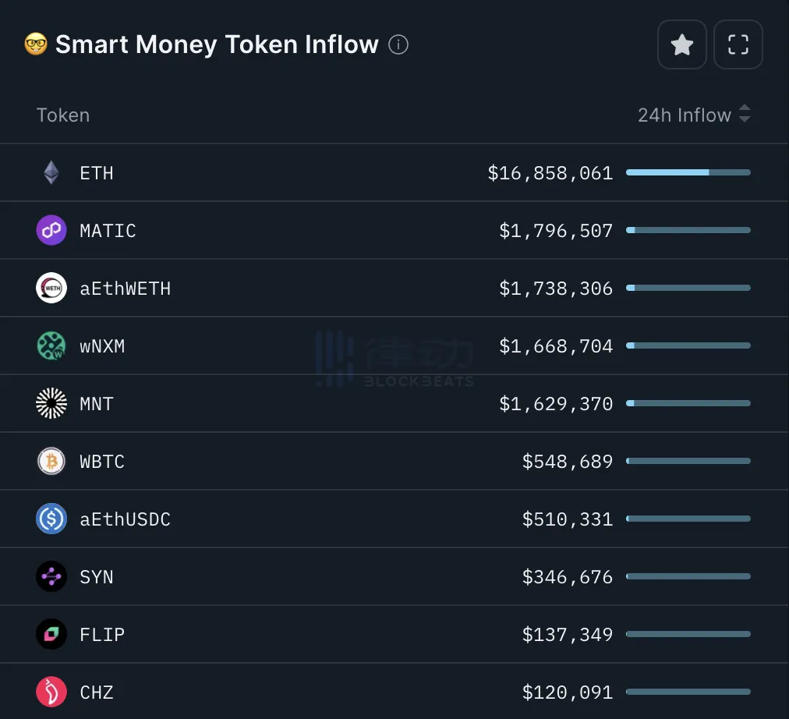Click the MATIC token icon
This screenshot has height=719, width=789.
(x=51, y=230)
